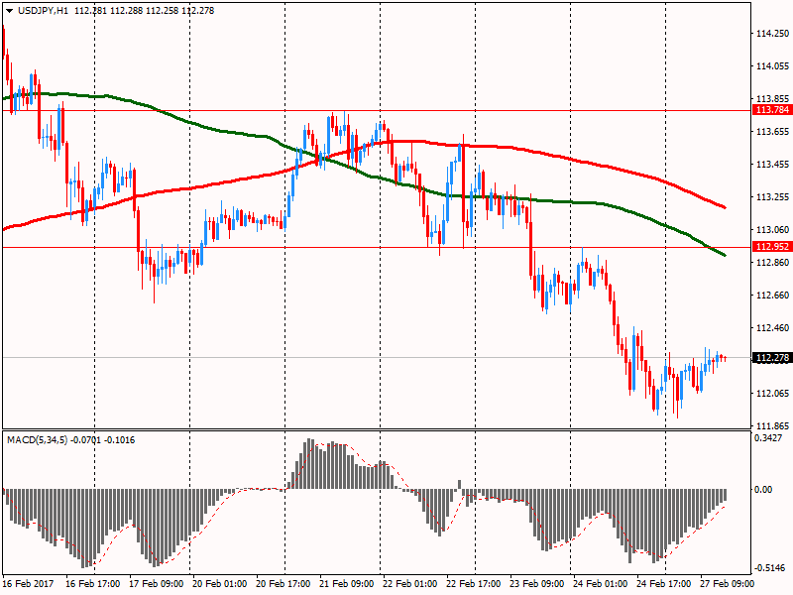Select the MACD(5,34,5) indicator label
This screenshot has height=595, width=793.
[x=38, y=439]
